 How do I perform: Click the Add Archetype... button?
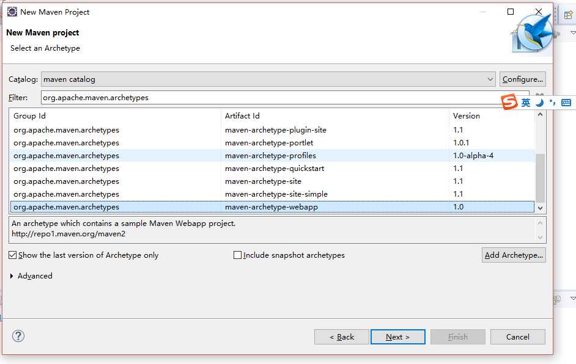[x=514, y=255]
